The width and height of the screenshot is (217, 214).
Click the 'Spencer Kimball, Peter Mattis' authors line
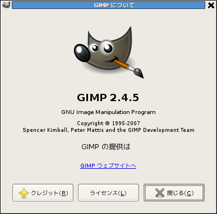[x=108, y=130]
